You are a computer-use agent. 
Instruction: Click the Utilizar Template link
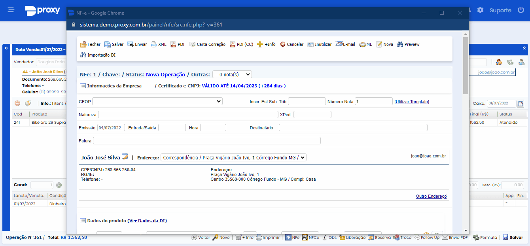411,102
